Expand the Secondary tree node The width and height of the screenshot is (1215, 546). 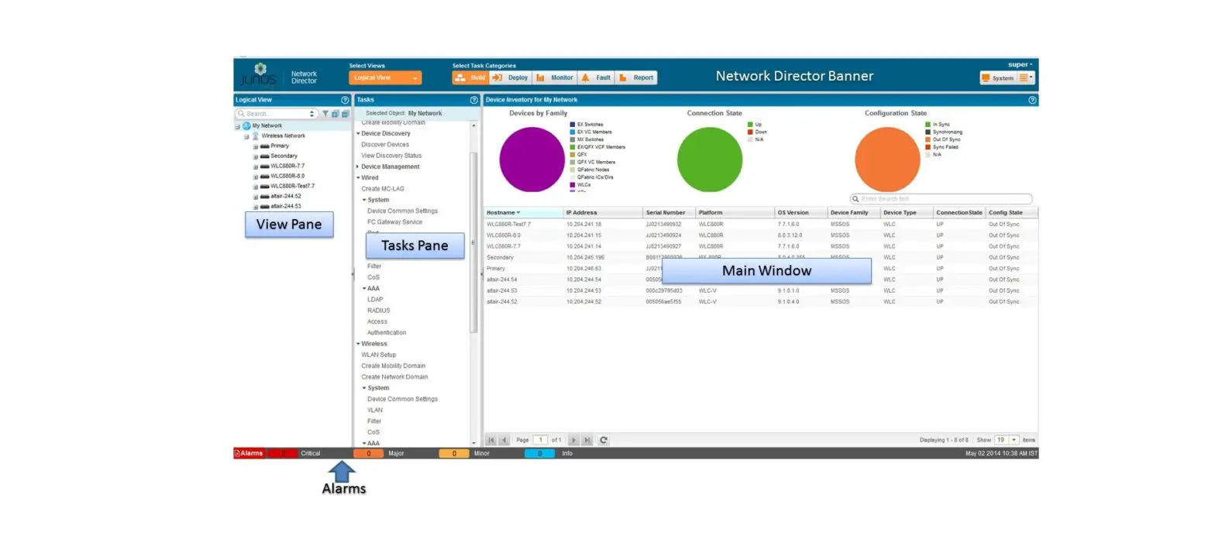(x=256, y=156)
